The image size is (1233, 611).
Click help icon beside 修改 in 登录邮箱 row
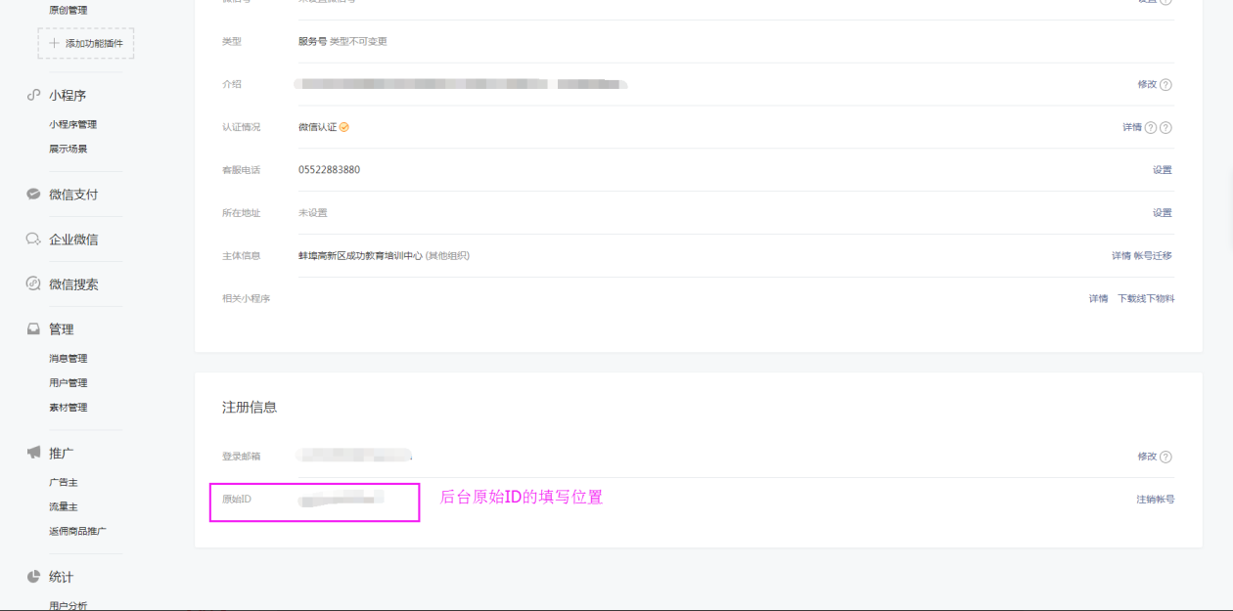[1165, 457]
